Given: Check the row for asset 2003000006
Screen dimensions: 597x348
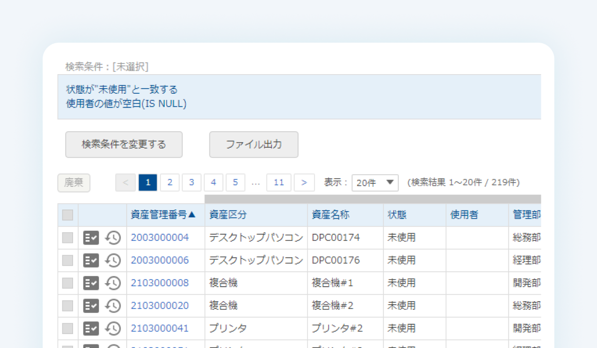Looking at the screenshot, I should (68, 260).
